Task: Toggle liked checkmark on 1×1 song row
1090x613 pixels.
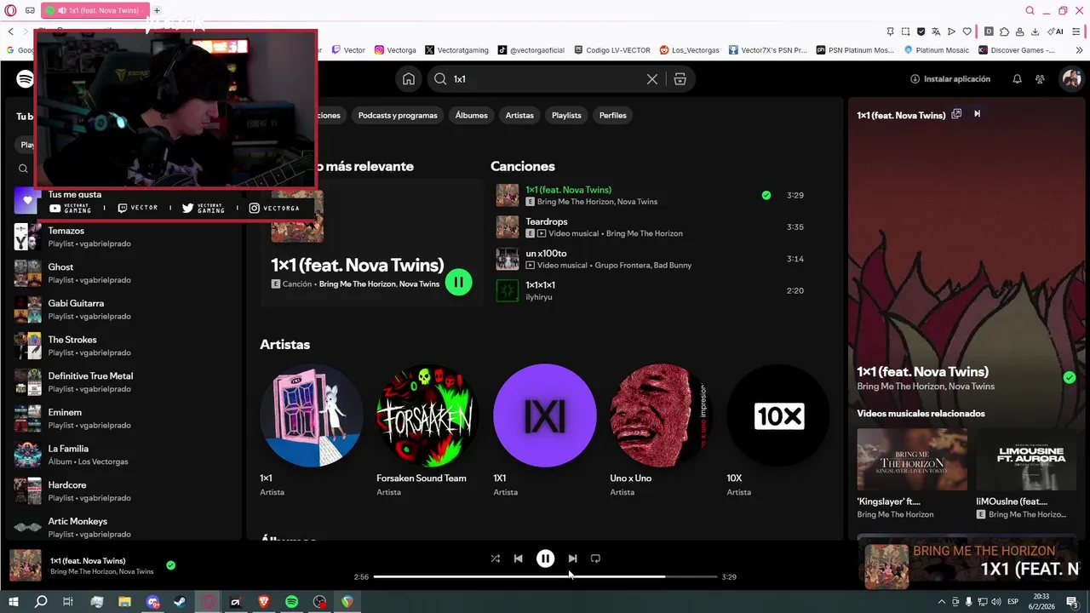Action: 766,195
